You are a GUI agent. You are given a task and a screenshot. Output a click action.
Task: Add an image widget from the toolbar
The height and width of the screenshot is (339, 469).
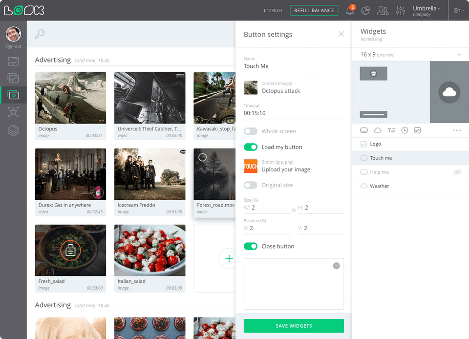tap(418, 130)
